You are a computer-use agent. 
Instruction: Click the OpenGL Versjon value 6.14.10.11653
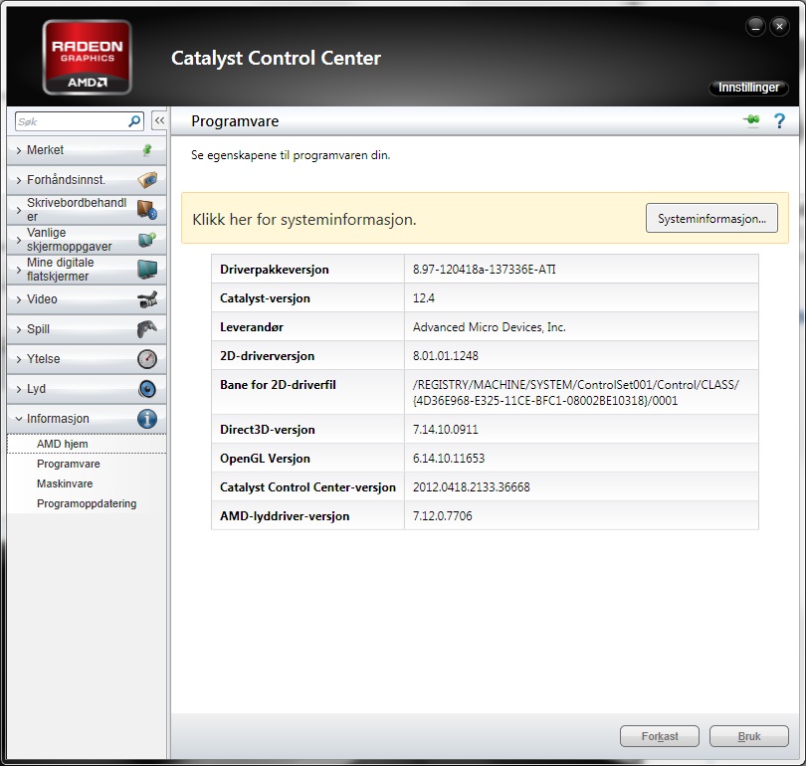pos(448,459)
